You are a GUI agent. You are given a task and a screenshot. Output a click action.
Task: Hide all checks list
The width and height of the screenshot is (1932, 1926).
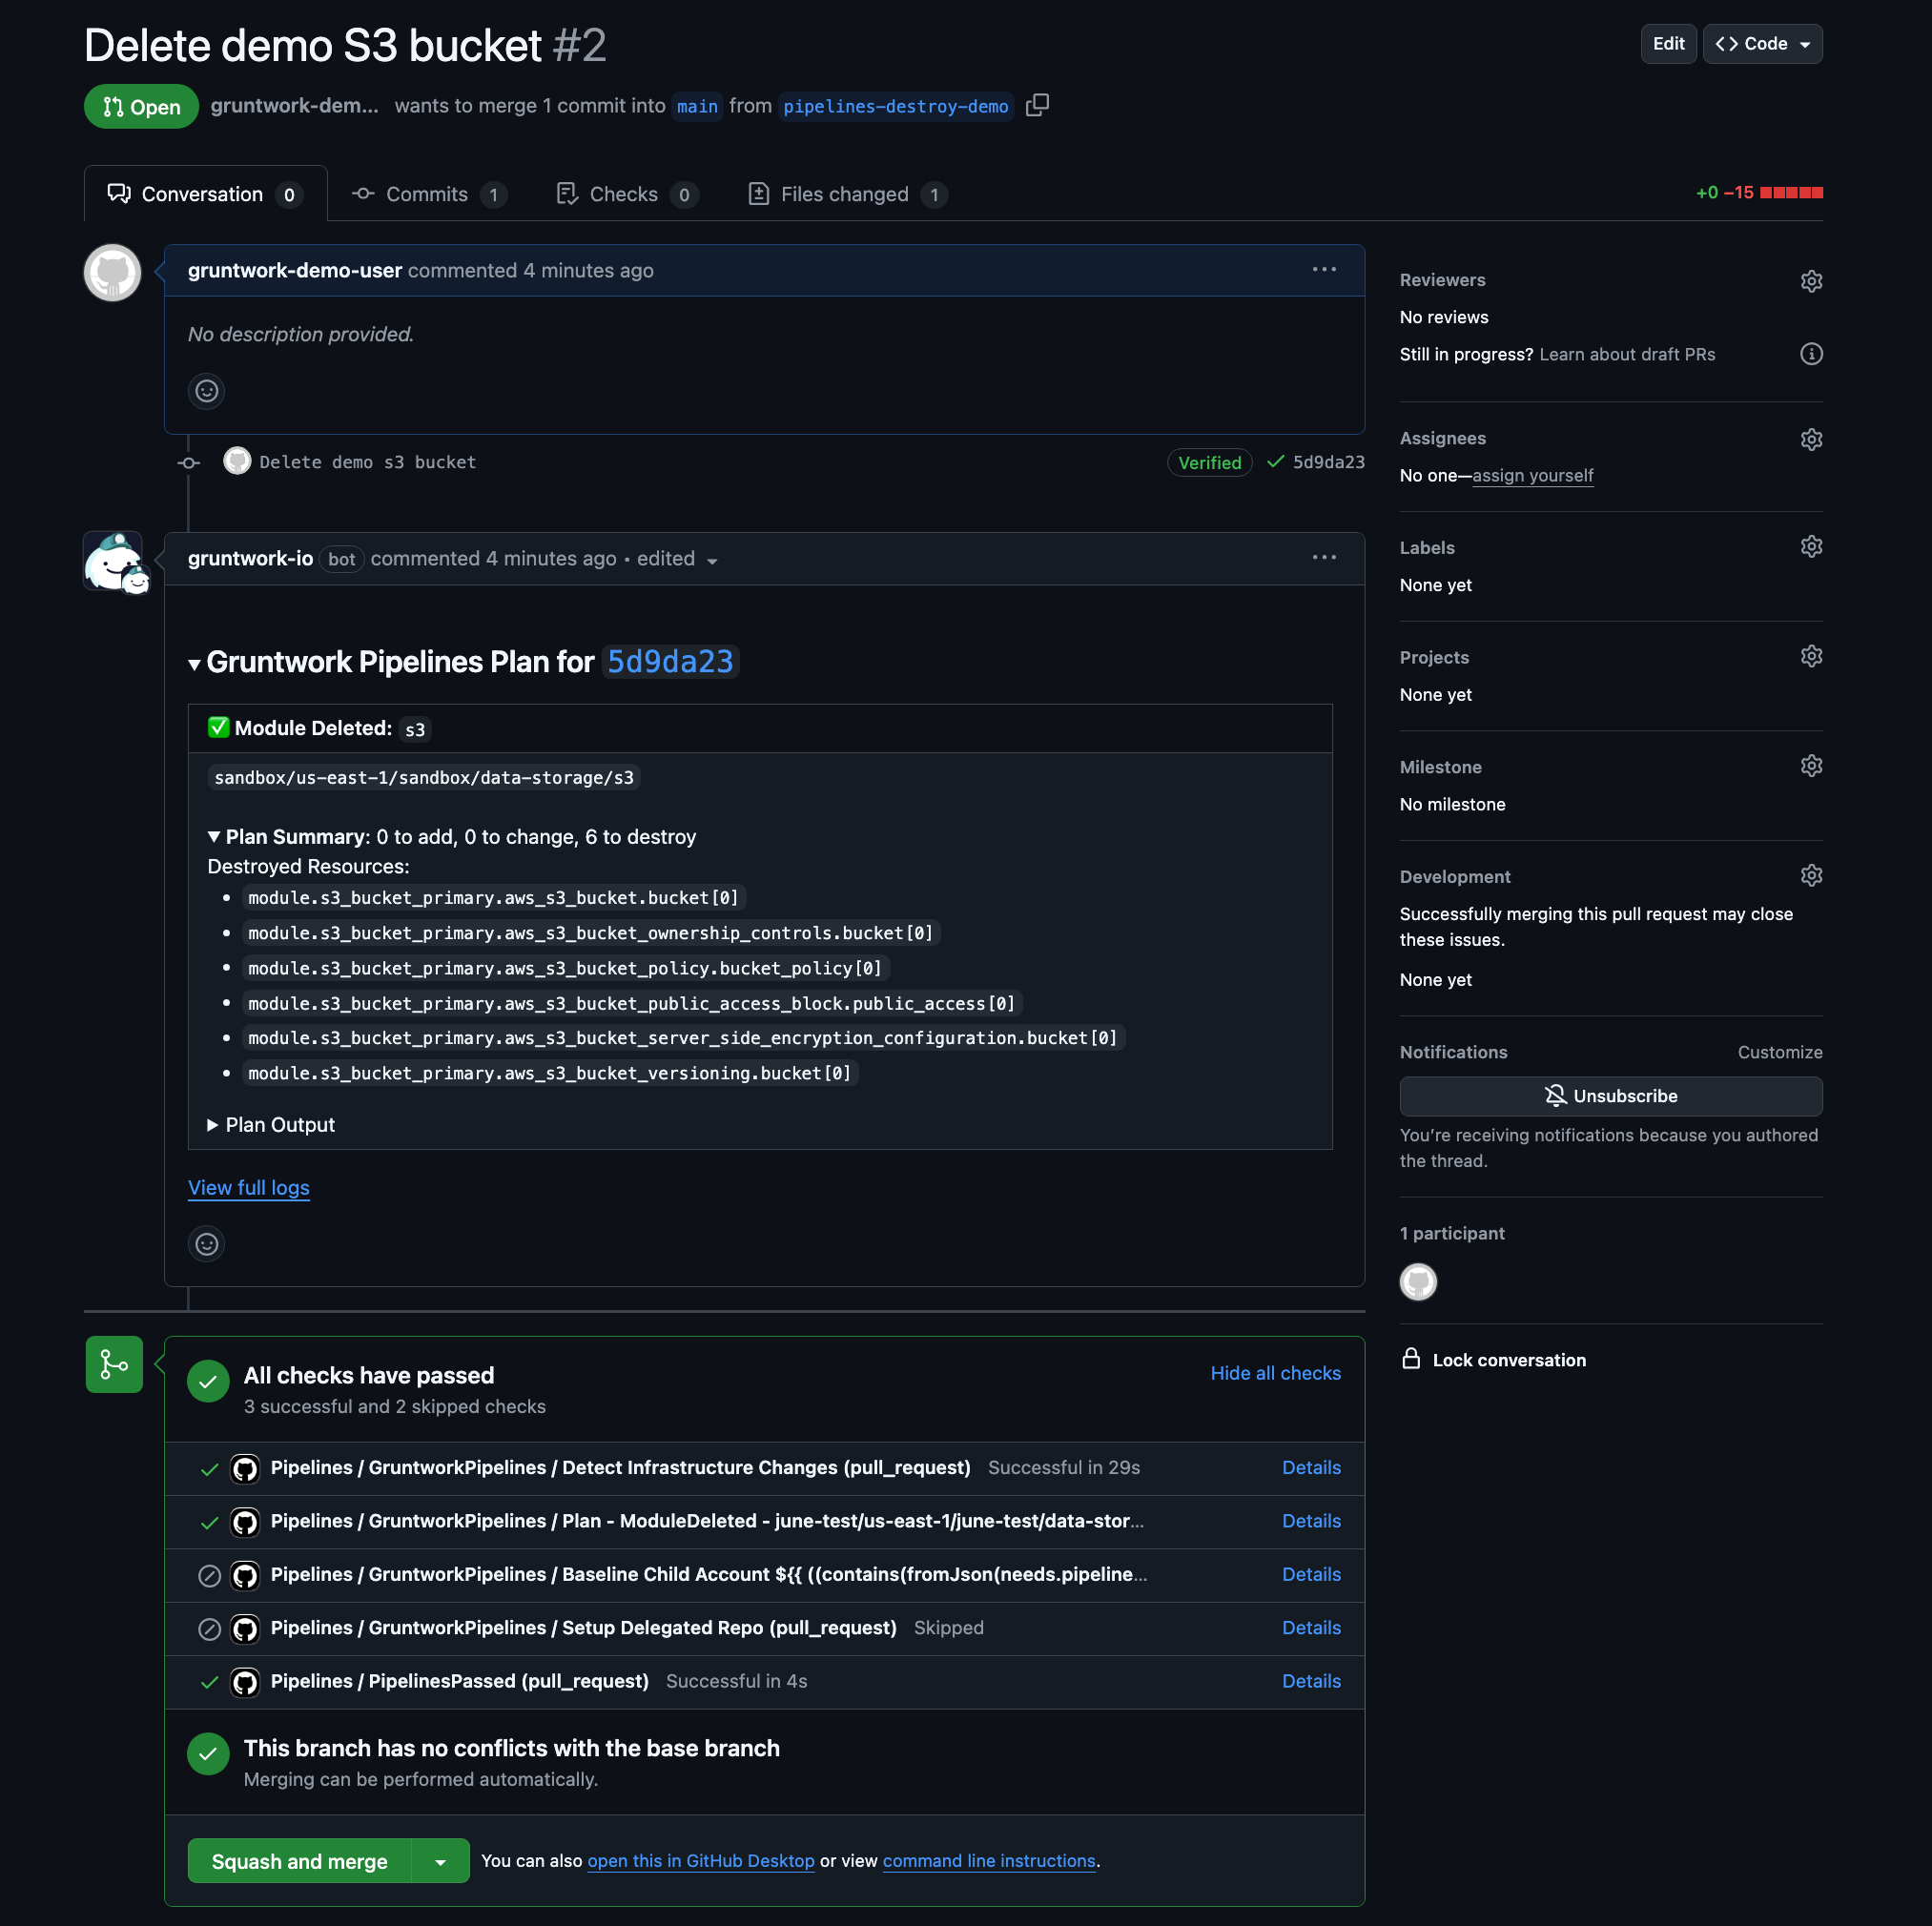(x=1275, y=1373)
